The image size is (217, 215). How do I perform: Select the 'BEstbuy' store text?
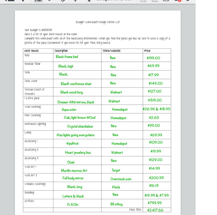(x=116, y=204)
